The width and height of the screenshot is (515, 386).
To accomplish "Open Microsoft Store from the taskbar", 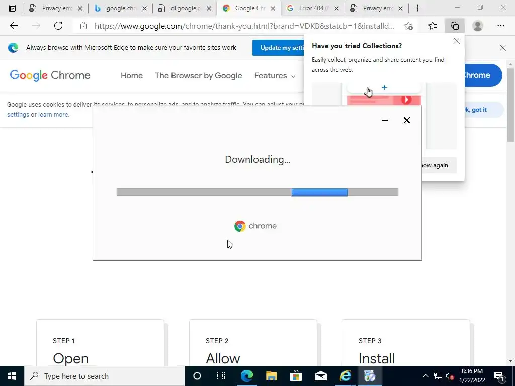I will tap(296, 376).
